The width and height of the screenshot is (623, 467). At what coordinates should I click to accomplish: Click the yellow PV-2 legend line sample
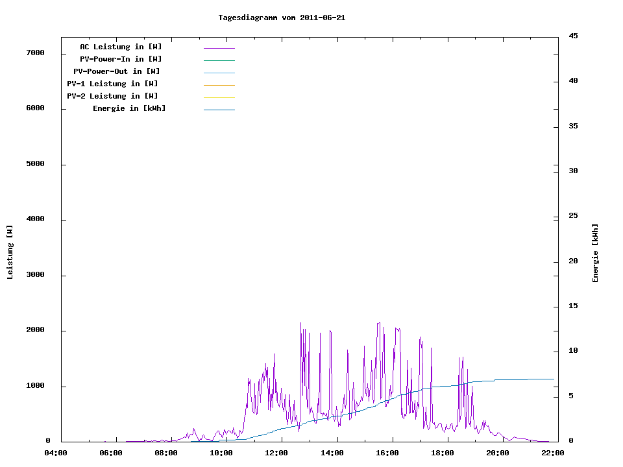219,97
